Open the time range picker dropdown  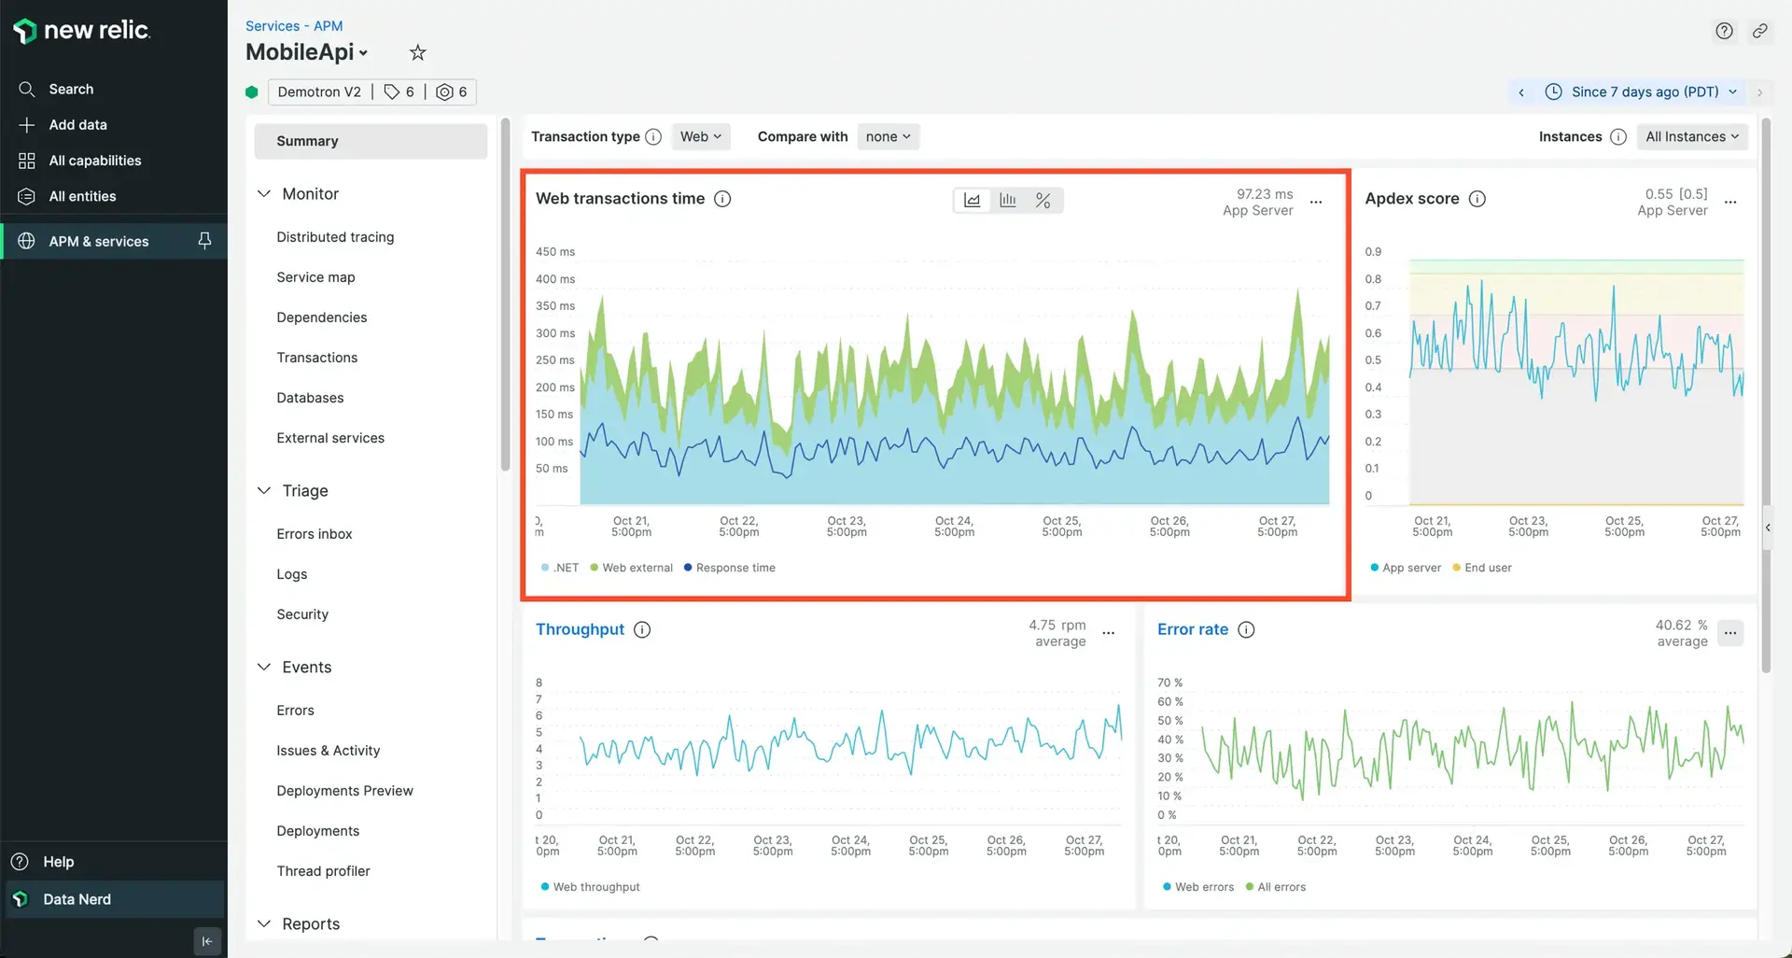click(x=1642, y=92)
